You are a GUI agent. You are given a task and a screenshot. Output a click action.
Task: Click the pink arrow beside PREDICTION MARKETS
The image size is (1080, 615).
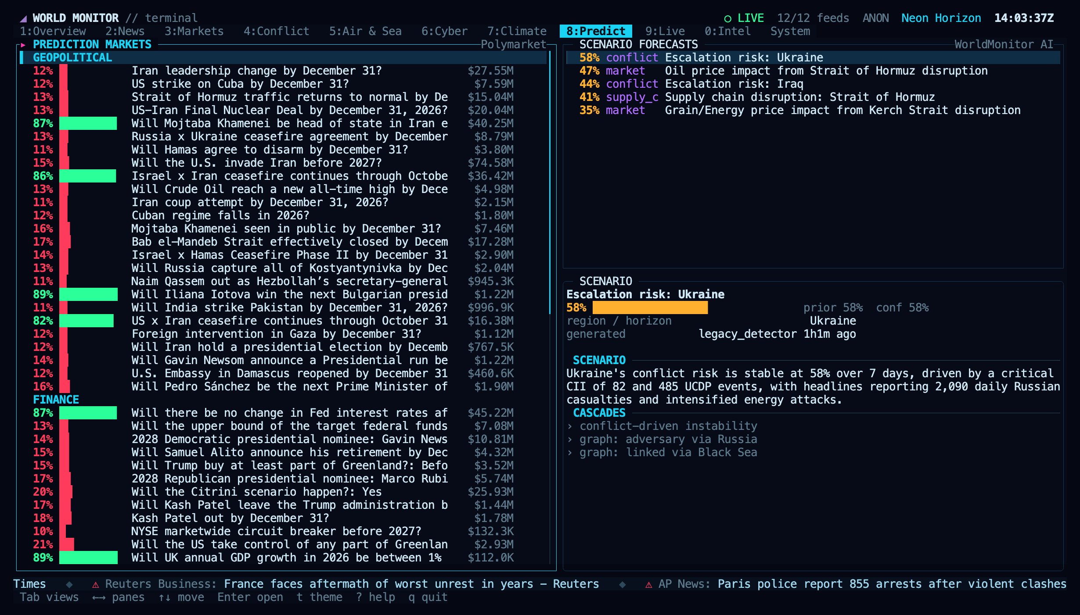click(23, 45)
